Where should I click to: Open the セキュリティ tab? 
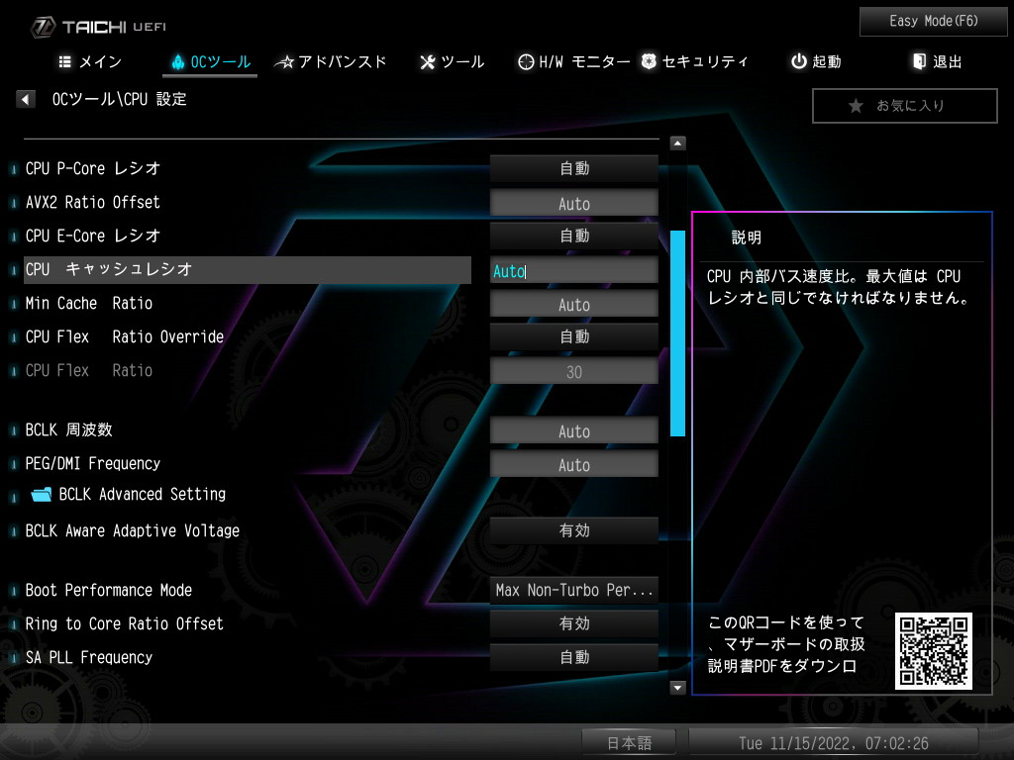pyautogui.click(x=694, y=61)
